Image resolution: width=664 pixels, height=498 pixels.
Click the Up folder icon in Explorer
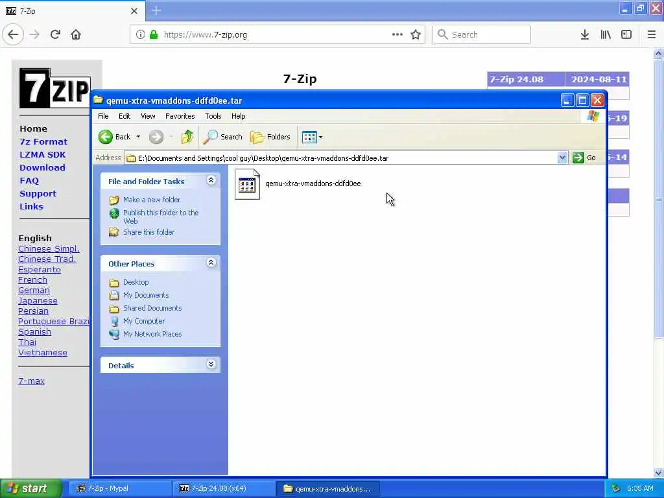tap(187, 137)
